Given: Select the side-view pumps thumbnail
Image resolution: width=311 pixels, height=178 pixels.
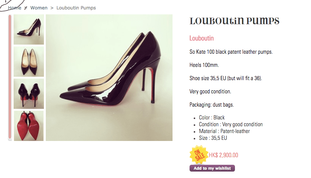Looking at the screenshot, I should [x=29, y=29].
